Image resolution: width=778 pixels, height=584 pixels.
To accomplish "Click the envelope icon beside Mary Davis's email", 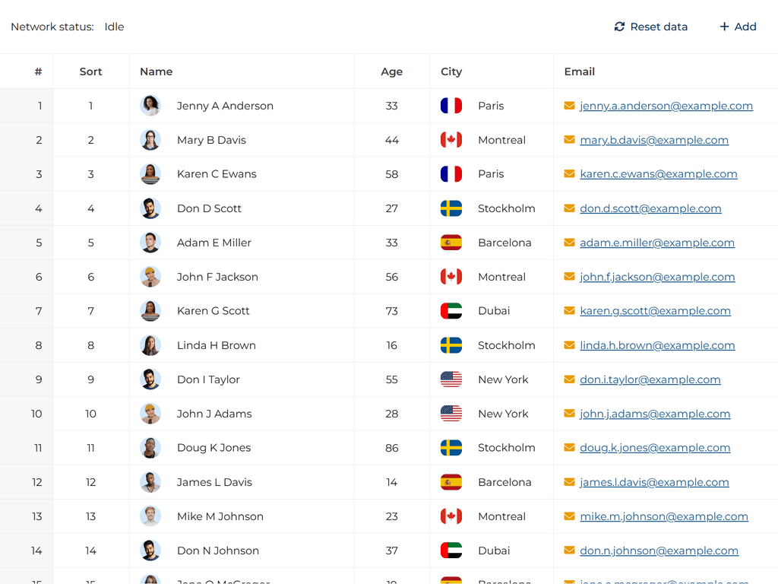I will (569, 140).
